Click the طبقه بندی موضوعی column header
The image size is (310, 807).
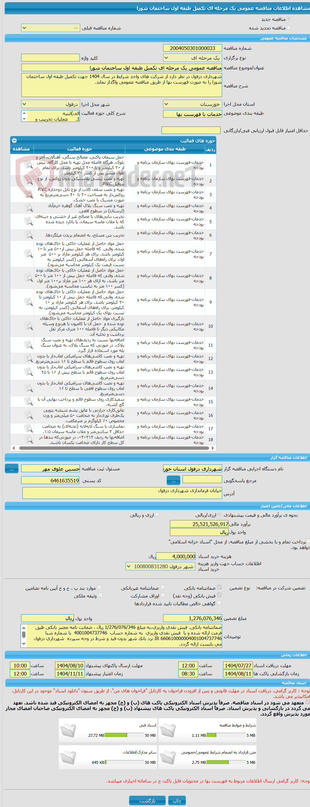pos(165,149)
